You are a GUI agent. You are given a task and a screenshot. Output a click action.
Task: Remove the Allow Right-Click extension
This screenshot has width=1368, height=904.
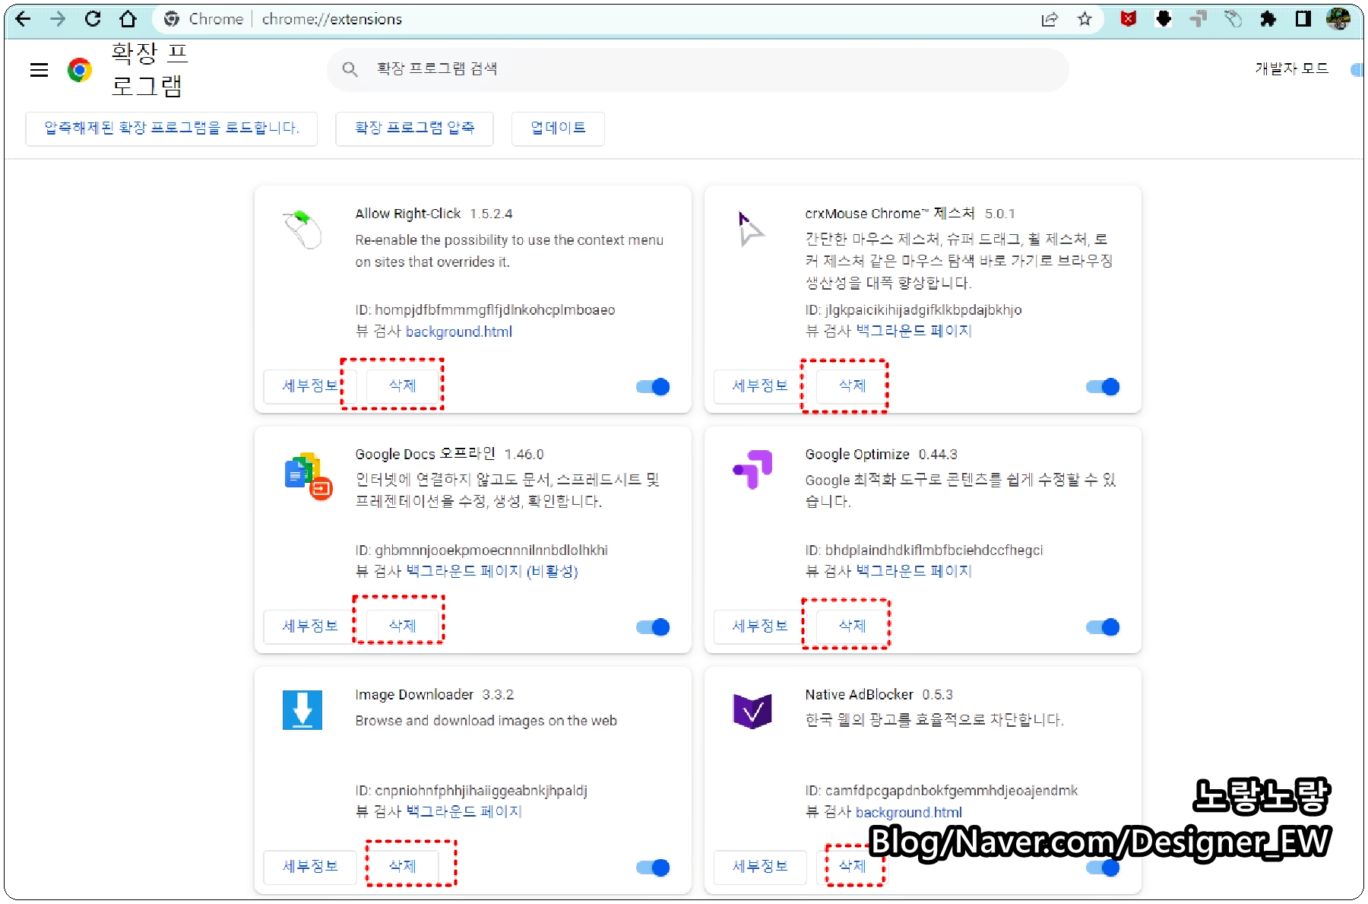[x=403, y=386]
